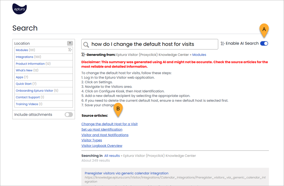The height and width of the screenshot is (186, 284).
Task: Open 'Change the default Host for a Visit'
Action: [109, 124]
